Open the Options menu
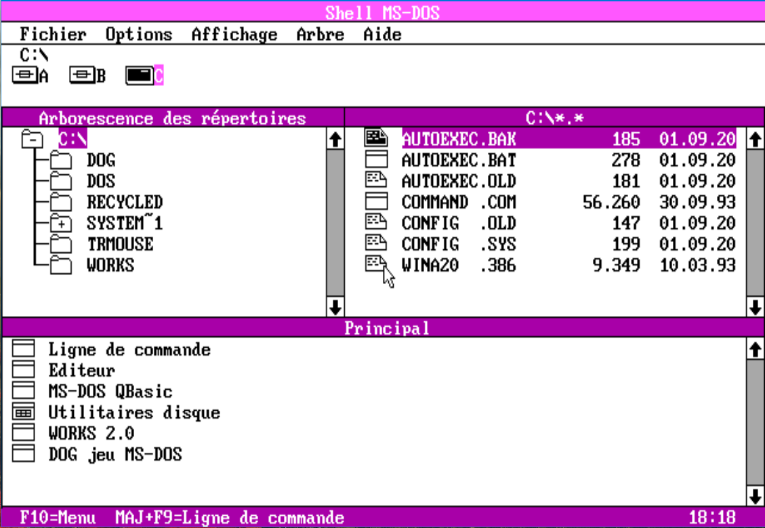This screenshot has width=765, height=528. pos(138,34)
